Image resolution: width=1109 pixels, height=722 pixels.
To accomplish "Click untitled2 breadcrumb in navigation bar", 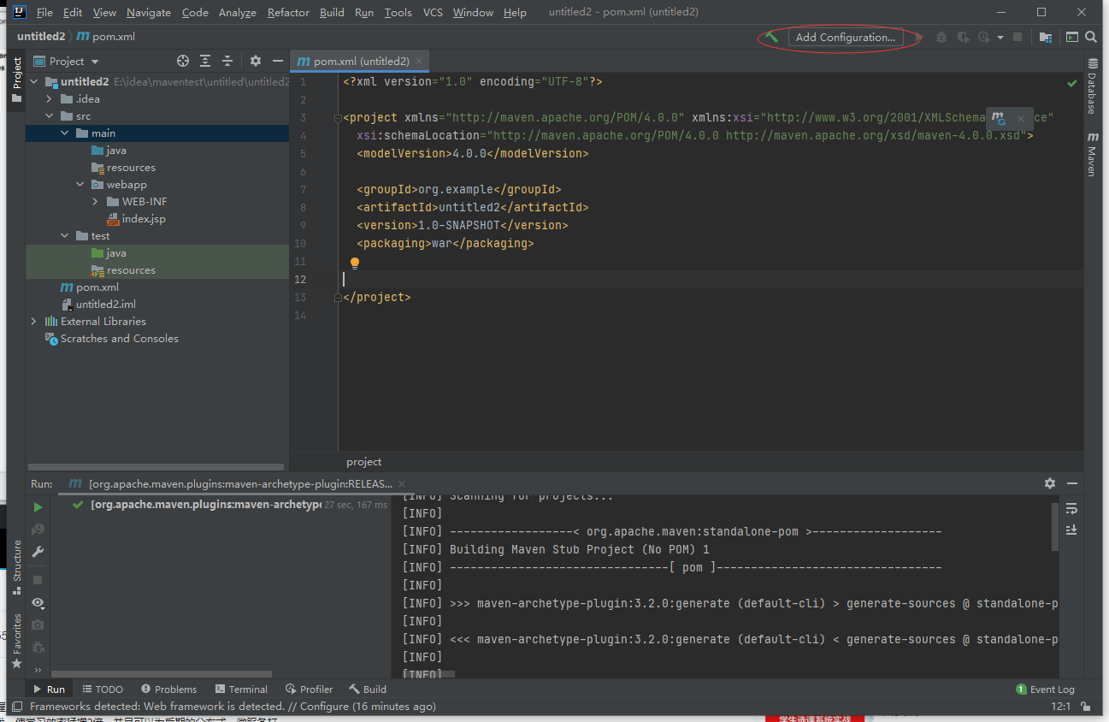I will (x=41, y=37).
